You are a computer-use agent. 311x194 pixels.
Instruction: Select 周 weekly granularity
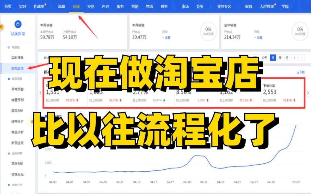tap(280, 58)
